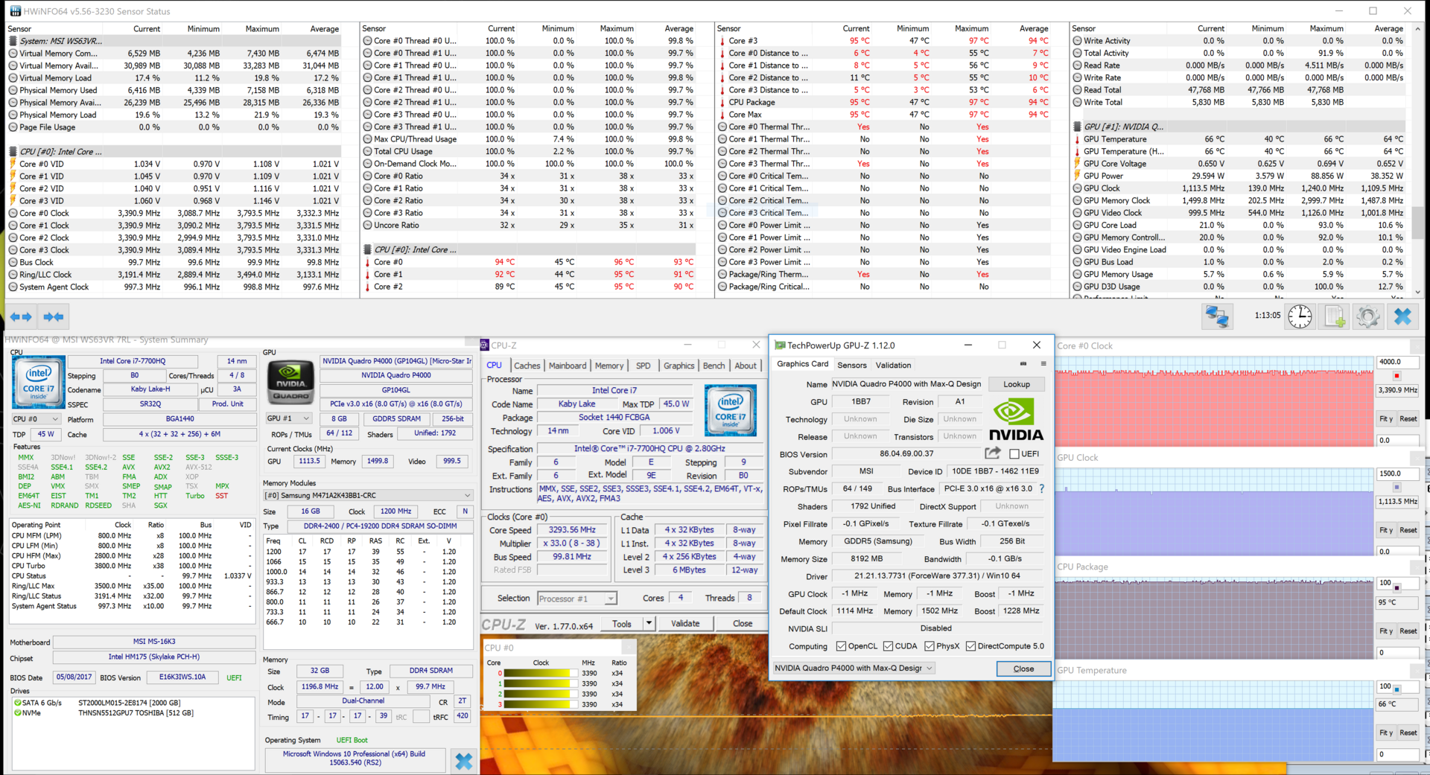Click the blue color swatch of GPU Temperature graph
The height and width of the screenshot is (775, 1430).
[x=1396, y=689]
